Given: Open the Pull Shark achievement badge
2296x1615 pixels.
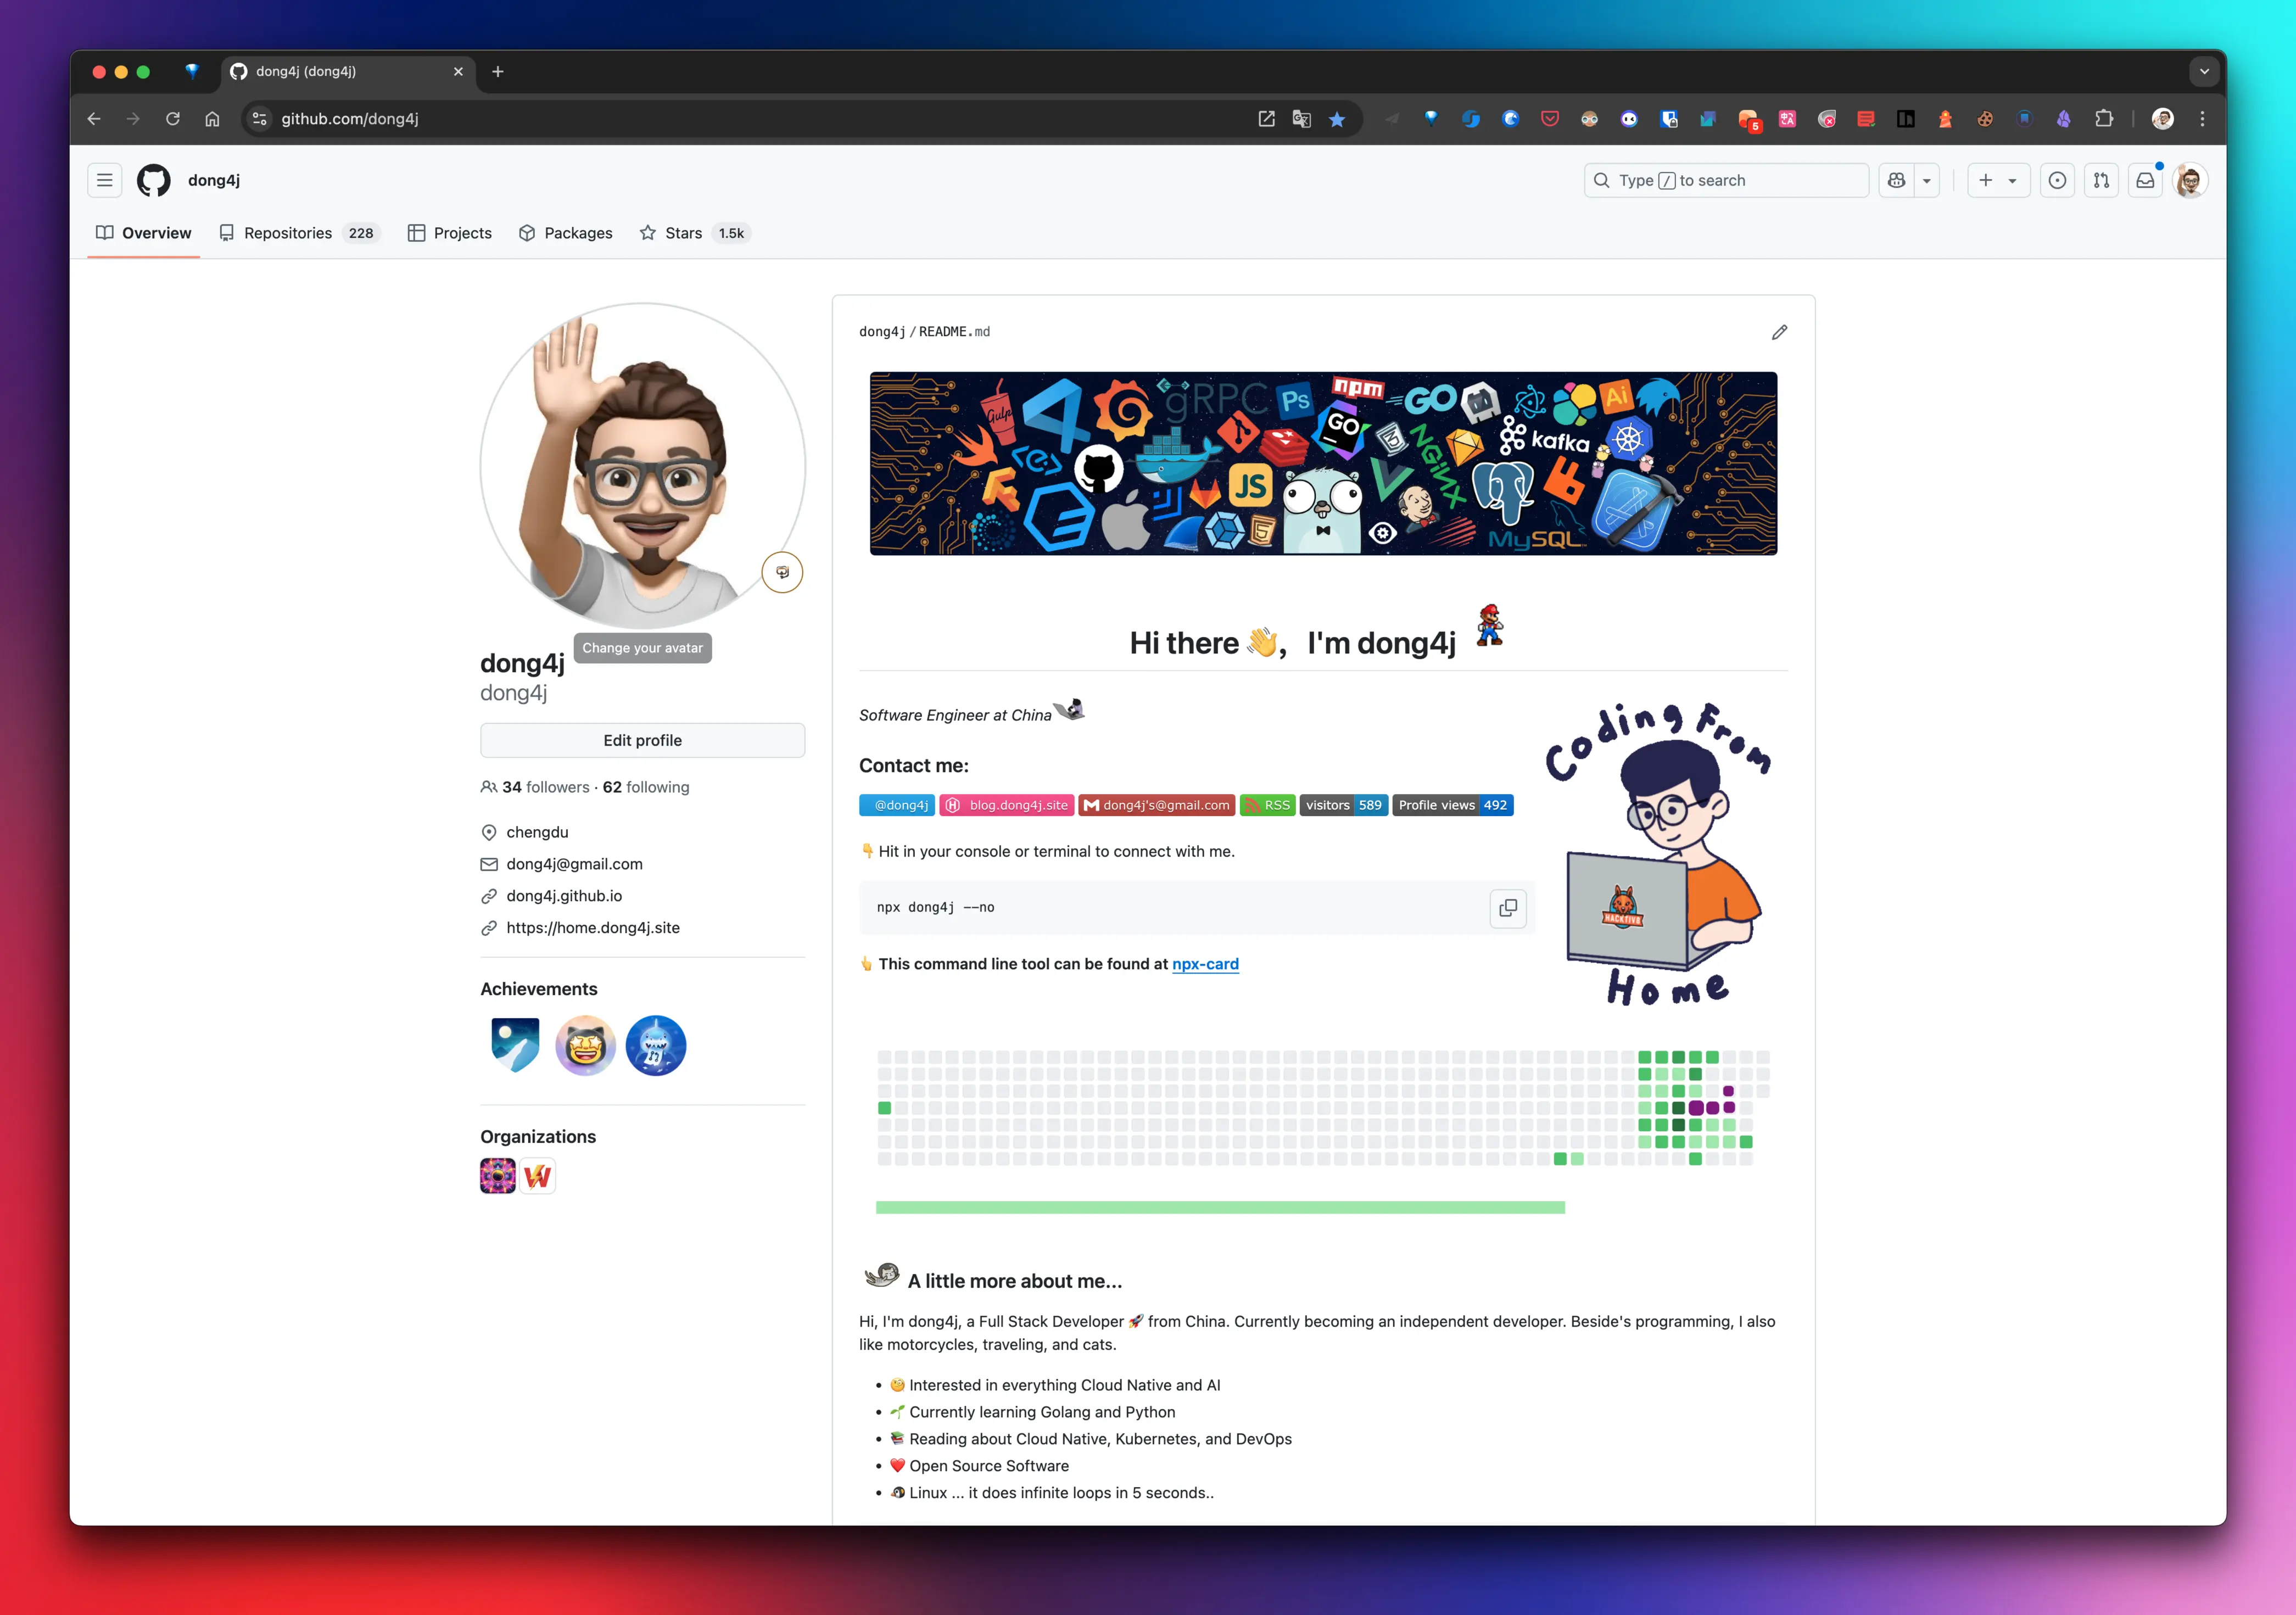Looking at the screenshot, I should [655, 1045].
